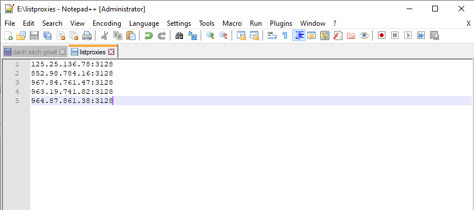This screenshot has height=210, width=474.
Task: Click line number 3 in the margin
Action: point(17,82)
